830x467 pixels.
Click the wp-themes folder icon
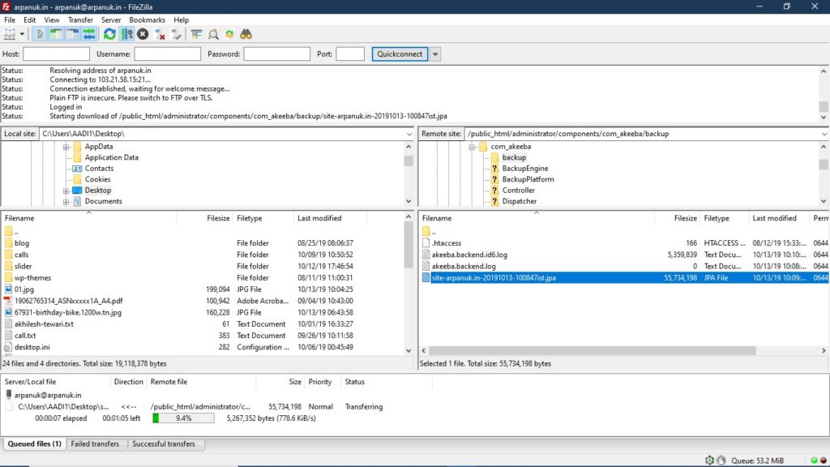[x=8, y=278]
